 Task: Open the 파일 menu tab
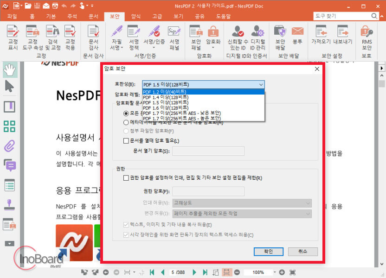point(12,16)
